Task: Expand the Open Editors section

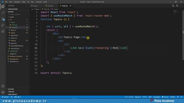Action: coord(18,9)
